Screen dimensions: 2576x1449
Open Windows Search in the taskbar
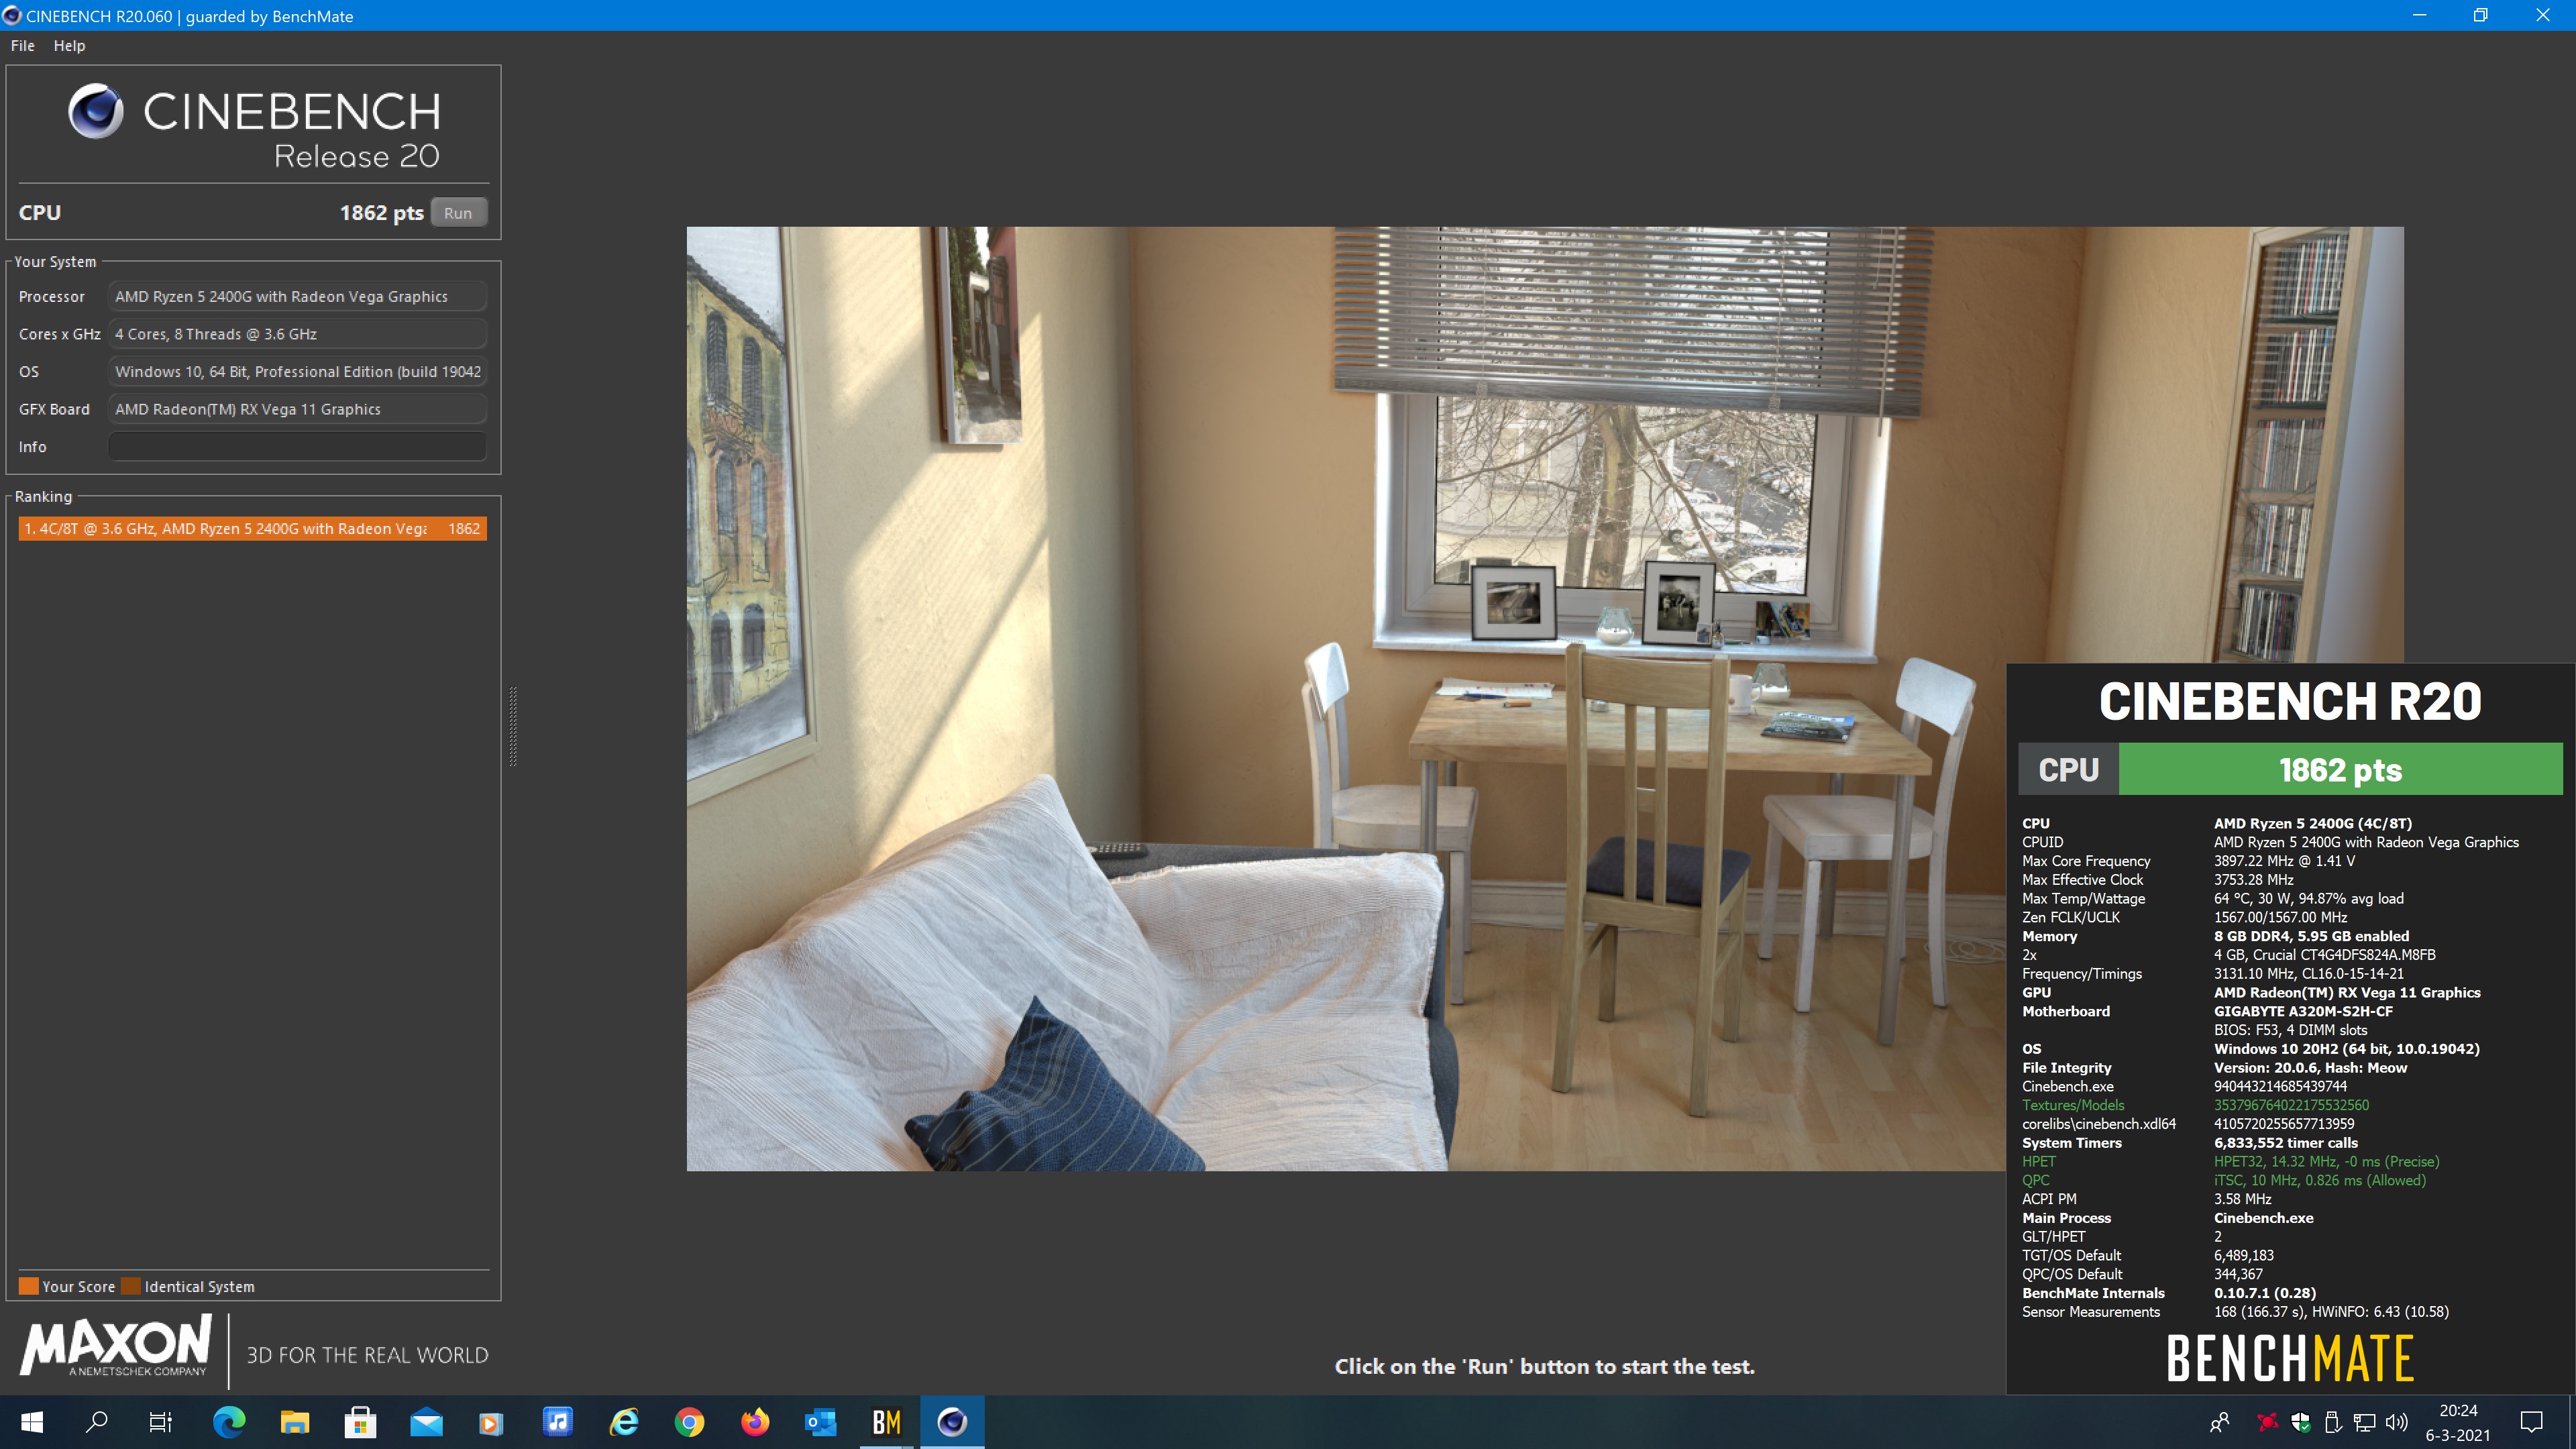point(97,1422)
